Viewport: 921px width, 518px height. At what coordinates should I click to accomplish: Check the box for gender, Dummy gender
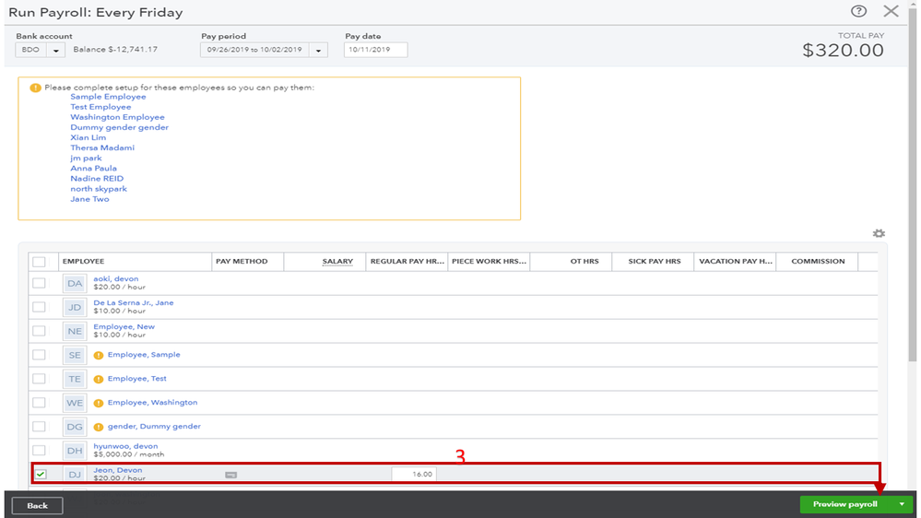40,427
